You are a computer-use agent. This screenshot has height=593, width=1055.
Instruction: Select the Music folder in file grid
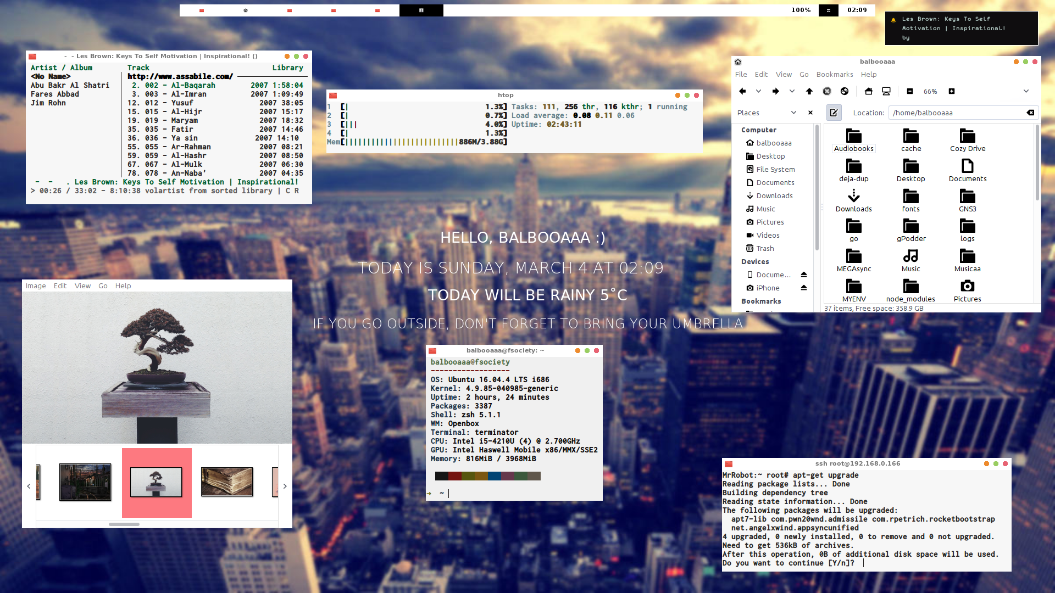(910, 261)
